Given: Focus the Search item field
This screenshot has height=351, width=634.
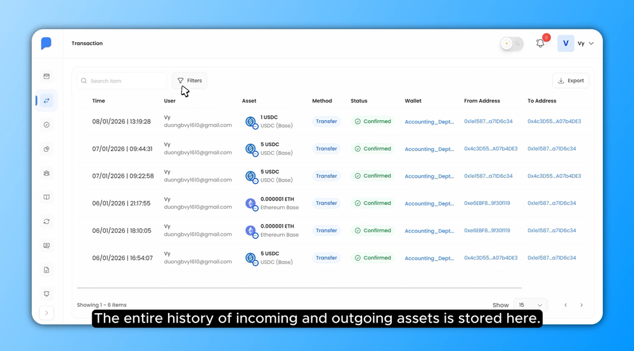Looking at the screenshot, I should [122, 81].
